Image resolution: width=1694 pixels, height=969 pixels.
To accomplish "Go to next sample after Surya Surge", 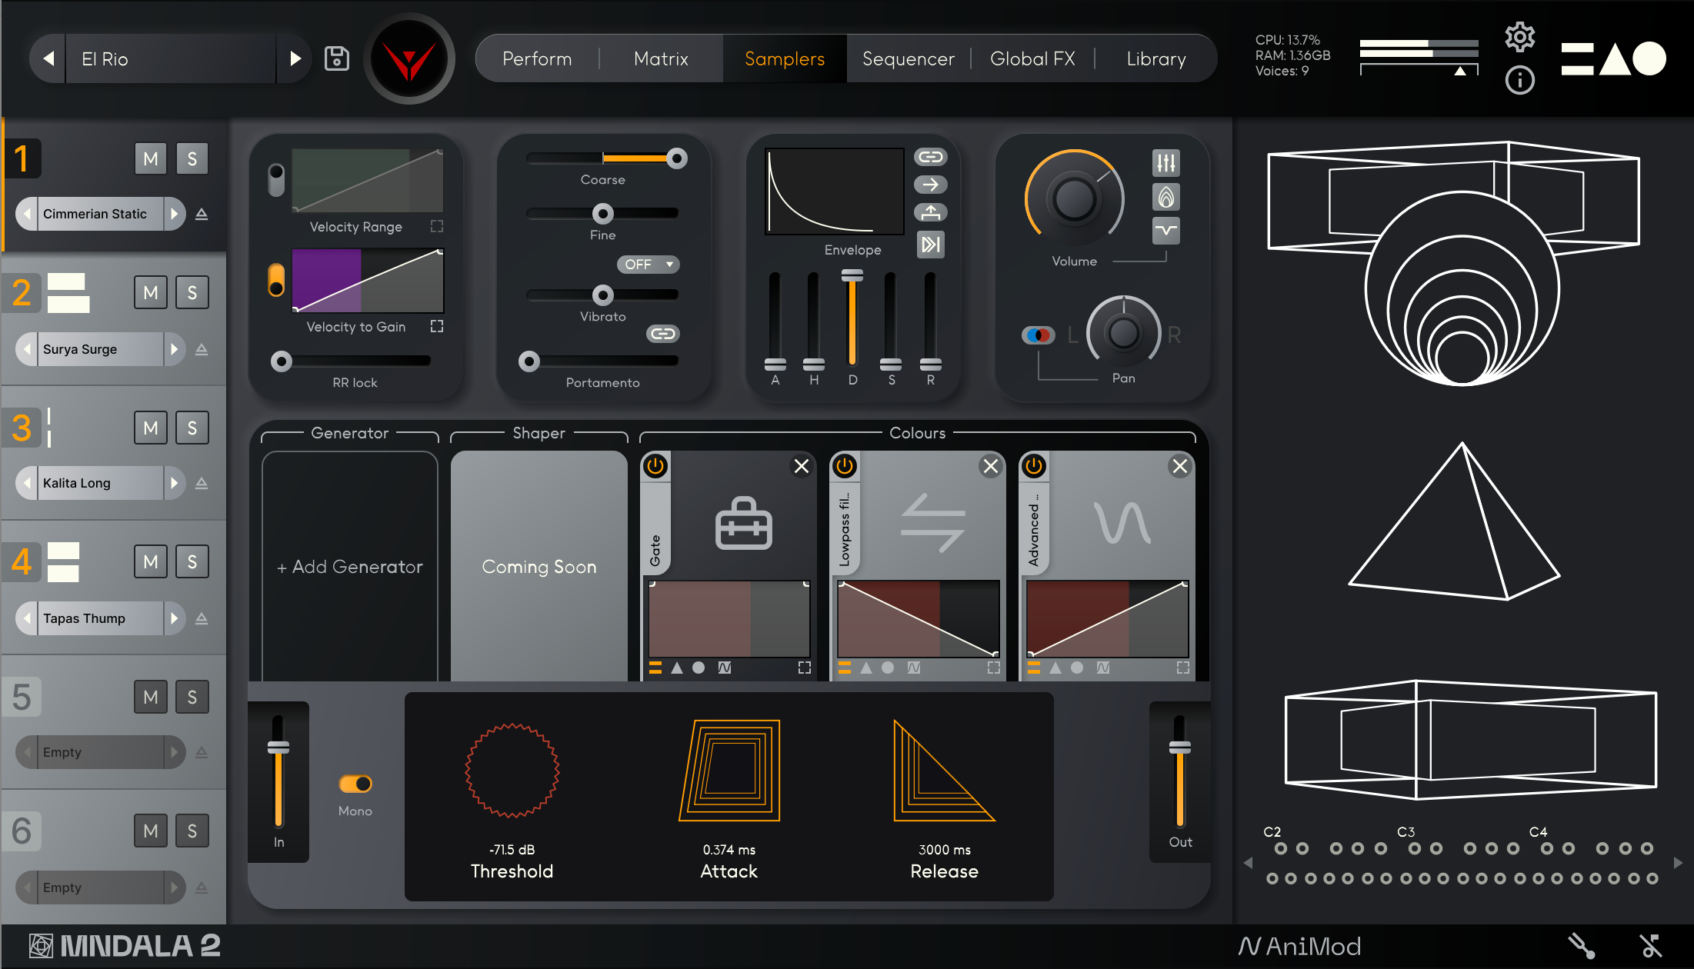I will click(x=174, y=349).
